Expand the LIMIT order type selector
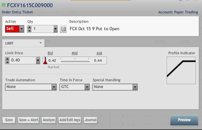Image resolution: width=202 pixels, height=130 pixels. pos(23,43)
